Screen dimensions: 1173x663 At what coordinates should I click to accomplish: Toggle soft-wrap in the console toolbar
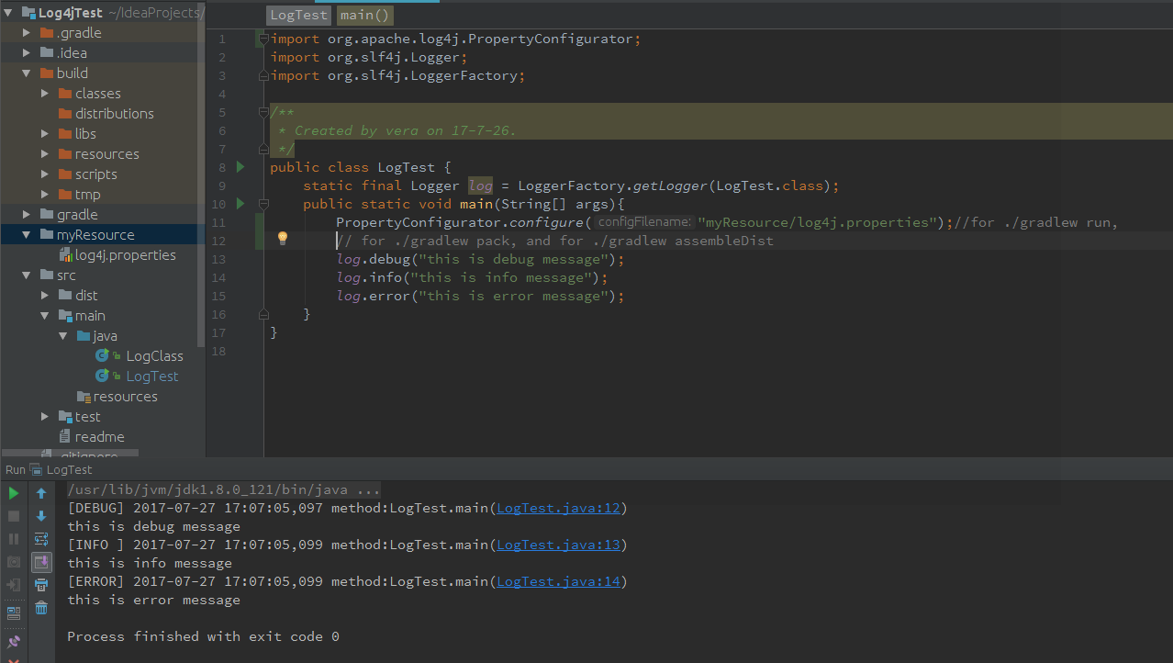[x=41, y=539]
